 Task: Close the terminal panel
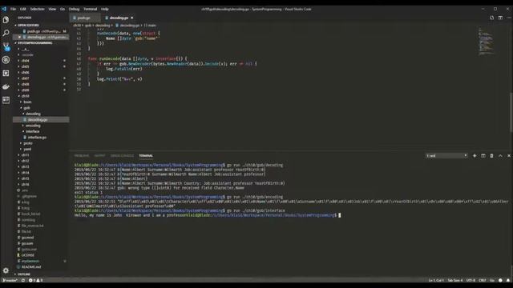(x=509, y=156)
